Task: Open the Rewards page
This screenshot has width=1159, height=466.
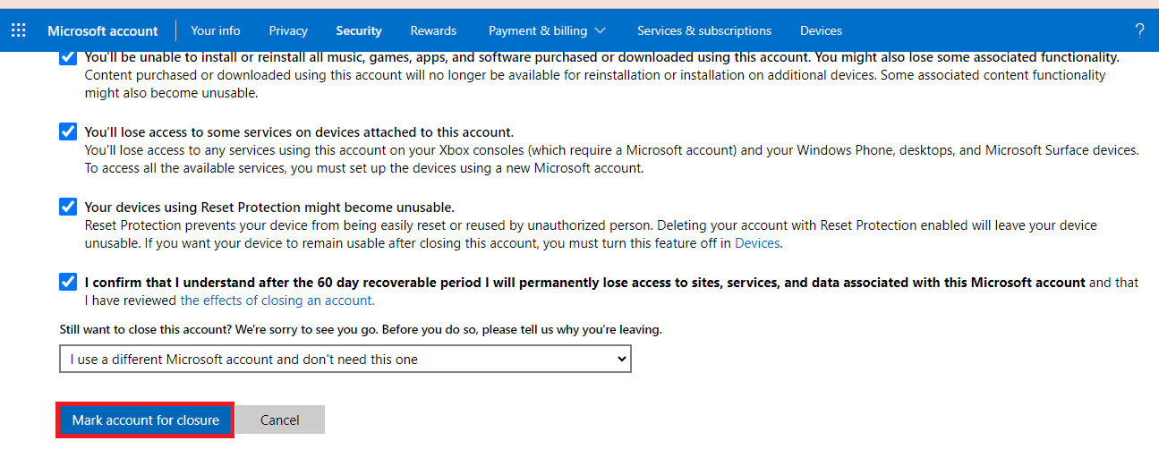Action: 433,30
